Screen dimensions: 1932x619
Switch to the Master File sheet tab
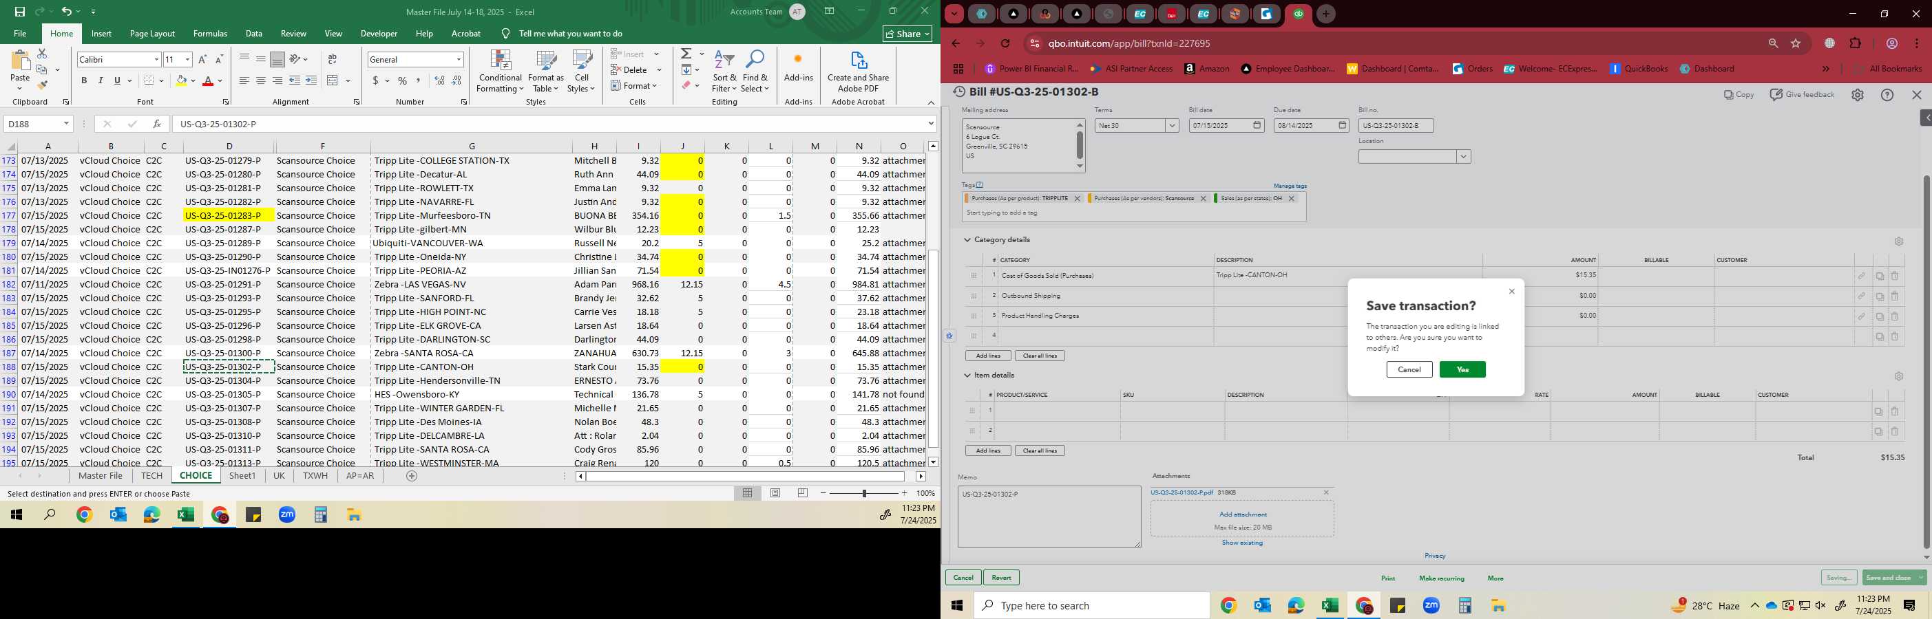click(x=101, y=476)
